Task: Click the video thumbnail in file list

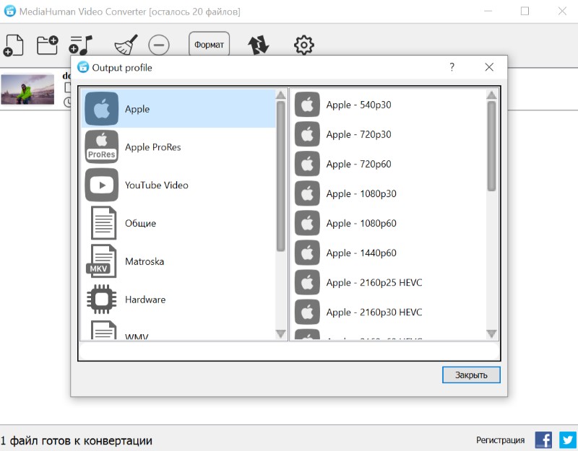Action: (27, 90)
